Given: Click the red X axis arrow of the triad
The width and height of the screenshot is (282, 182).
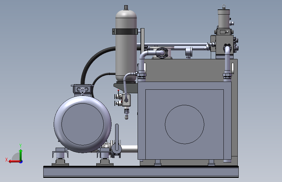Looking at the screenshot, I should coord(14,162).
